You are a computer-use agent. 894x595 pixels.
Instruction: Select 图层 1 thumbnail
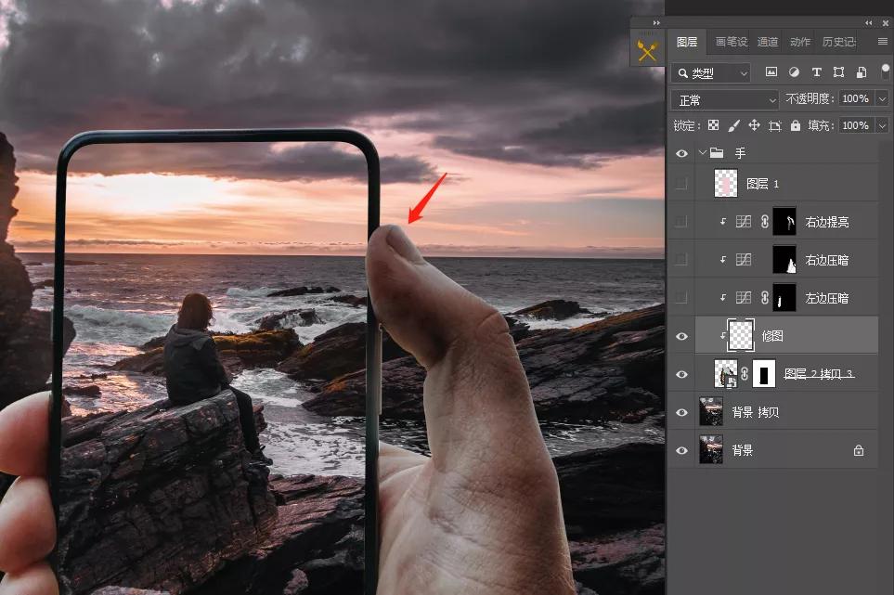coord(725,184)
